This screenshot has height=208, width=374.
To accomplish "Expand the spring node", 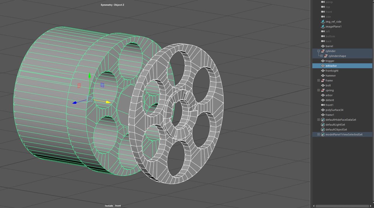I will (x=318, y=90).
